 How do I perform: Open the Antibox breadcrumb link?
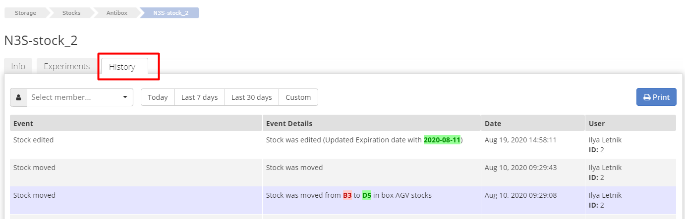pos(116,13)
